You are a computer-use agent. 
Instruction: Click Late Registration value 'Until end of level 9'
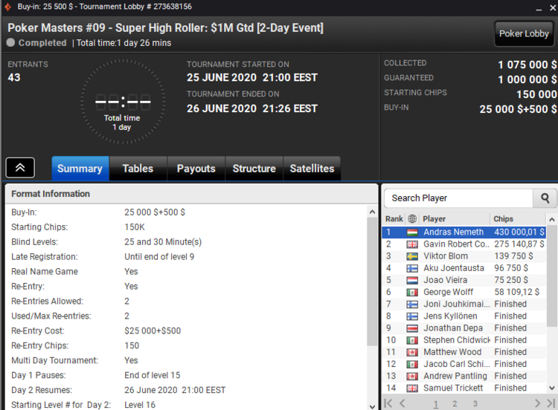pos(159,257)
